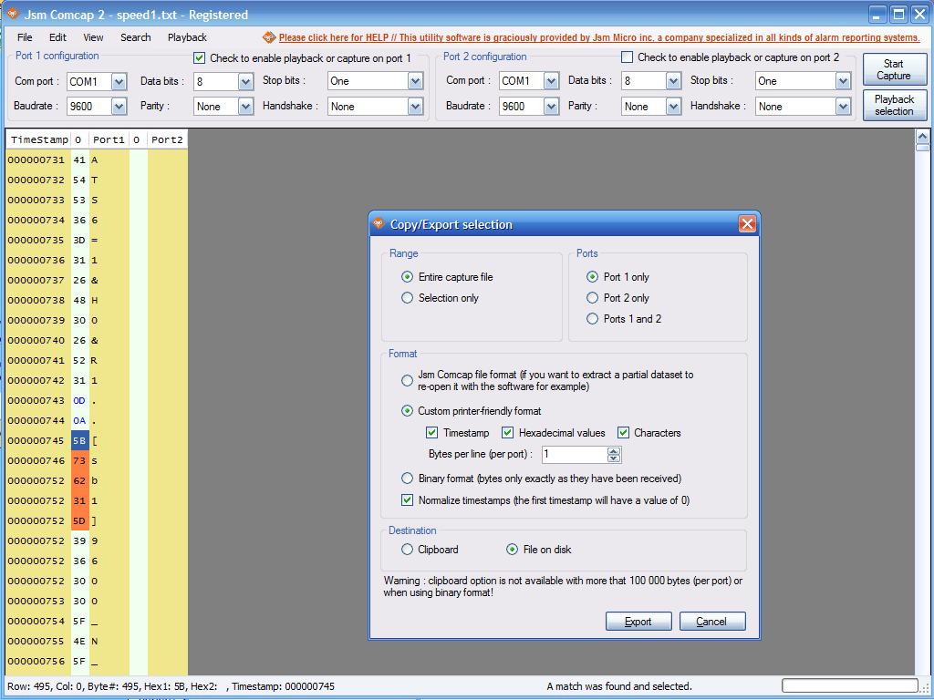Click the dialog icon in Copy/Export selection title
Screen dimensions: 934x700
(379, 224)
